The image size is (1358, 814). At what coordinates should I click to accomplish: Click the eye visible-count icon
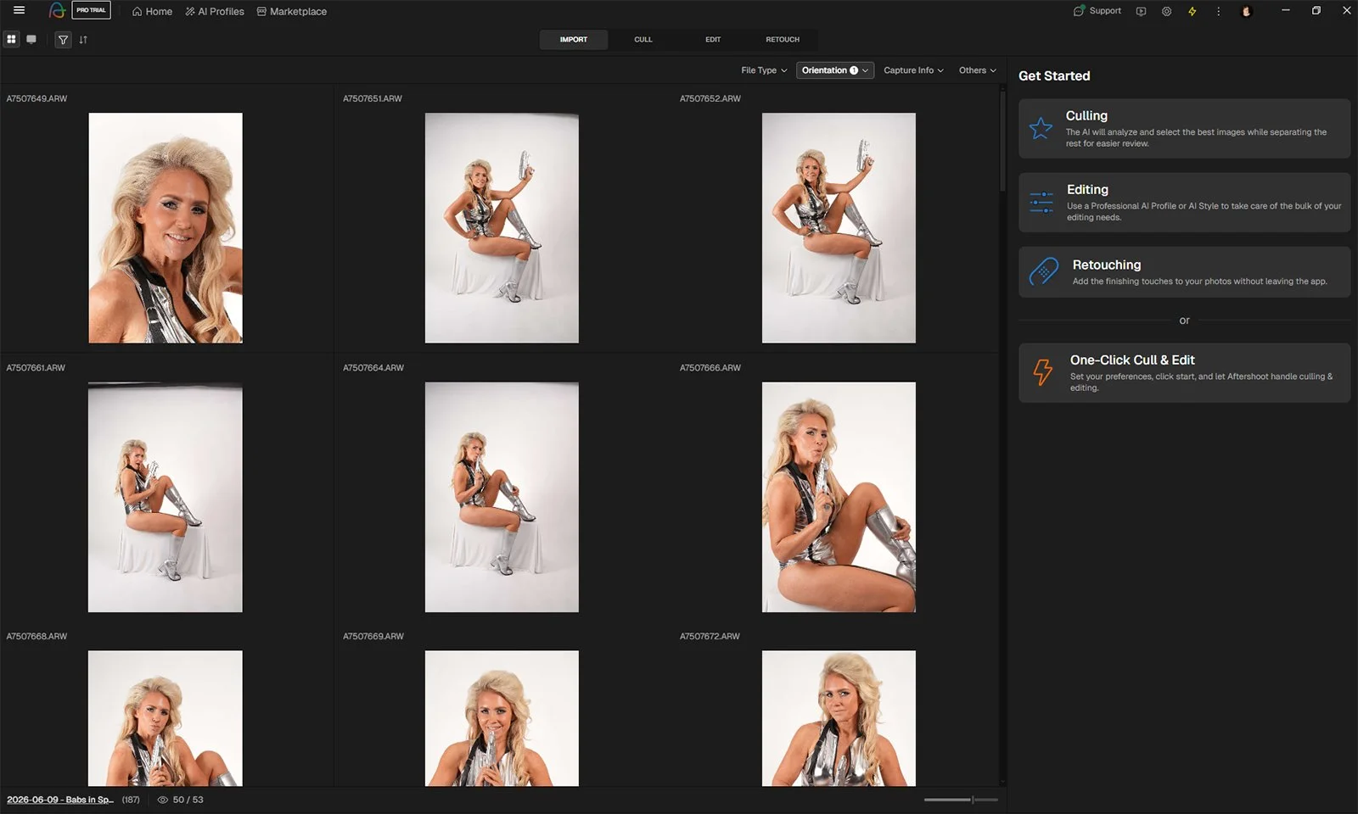tap(163, 800)
